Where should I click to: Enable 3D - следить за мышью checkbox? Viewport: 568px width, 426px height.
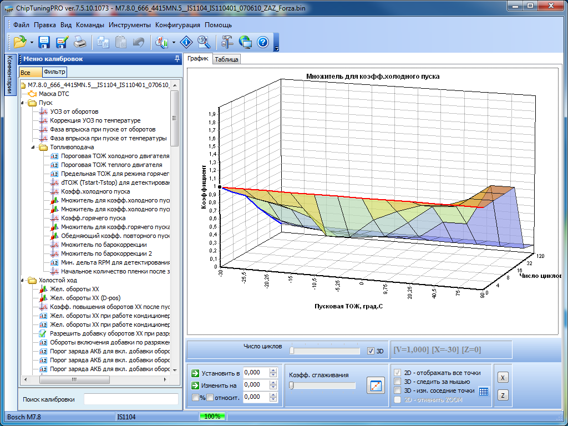point(397,382)
